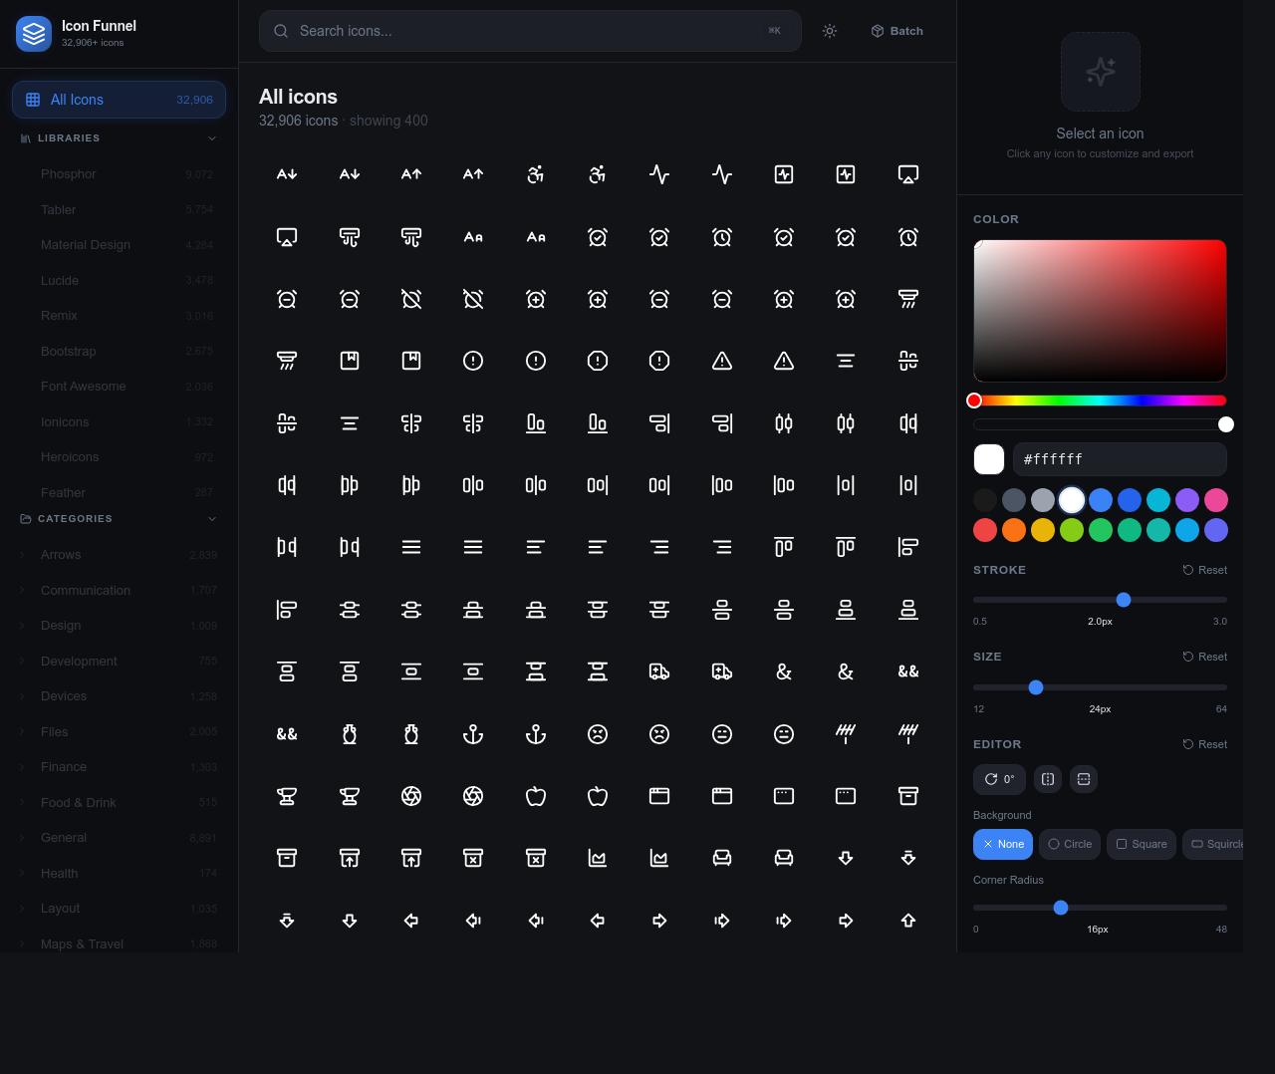
Task: Pick the blue color swatch
Action: (x=1101, y=500)
